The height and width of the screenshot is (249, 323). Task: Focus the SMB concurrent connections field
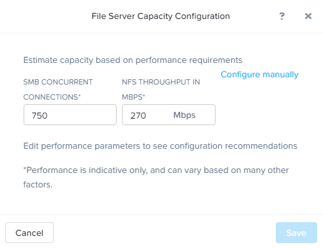click(70, 115)
